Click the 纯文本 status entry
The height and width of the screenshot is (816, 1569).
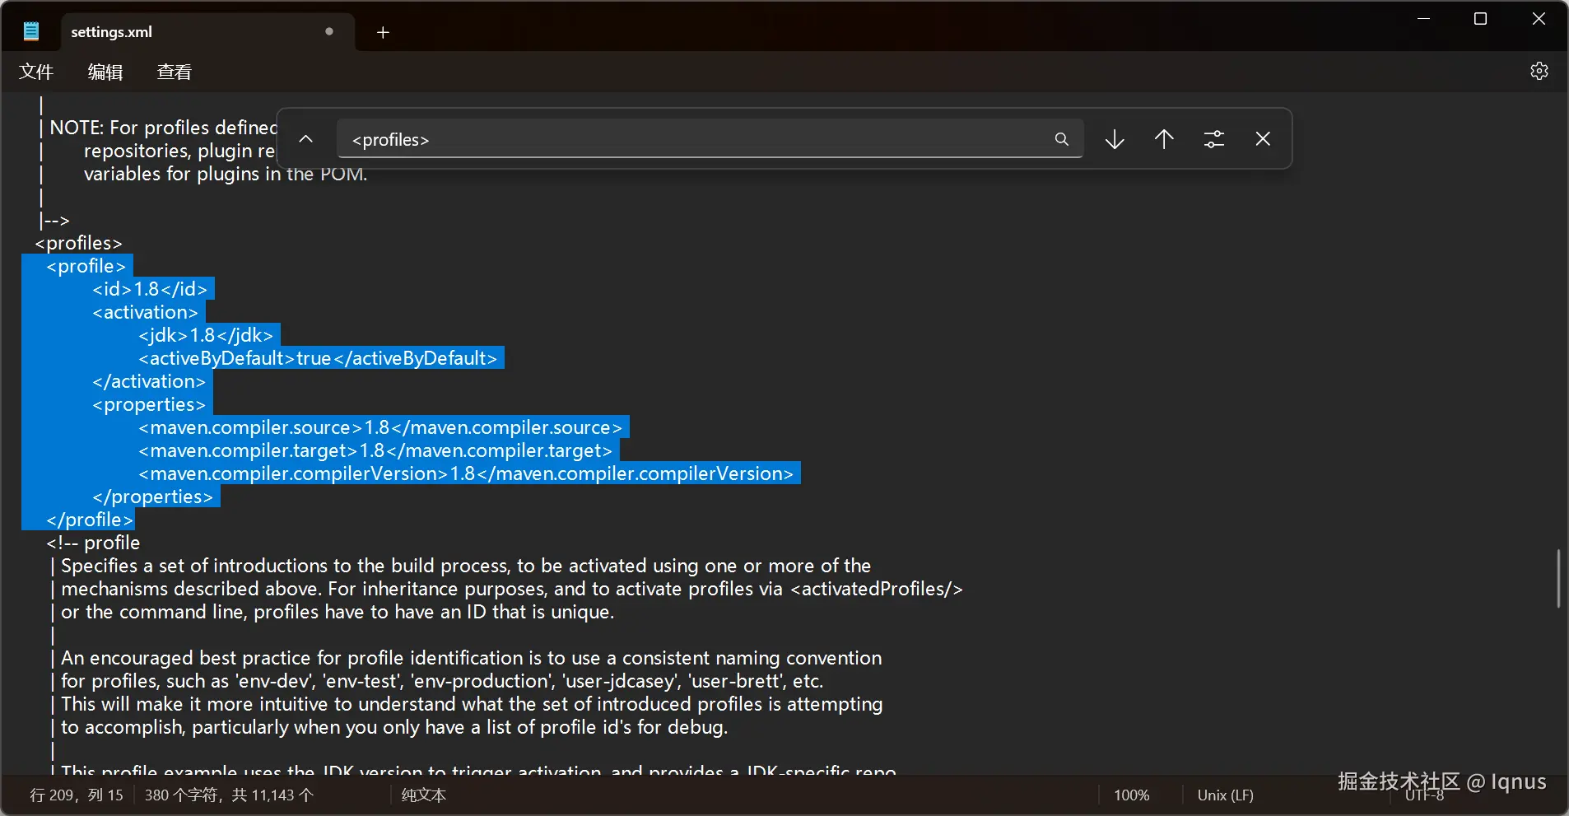click(x=424, y=795)
